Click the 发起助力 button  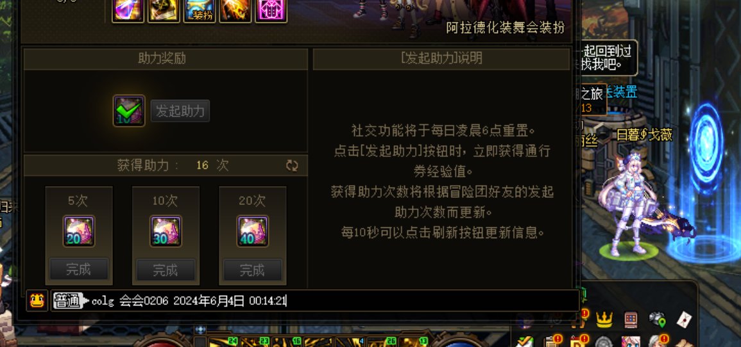tap(180, 111)
